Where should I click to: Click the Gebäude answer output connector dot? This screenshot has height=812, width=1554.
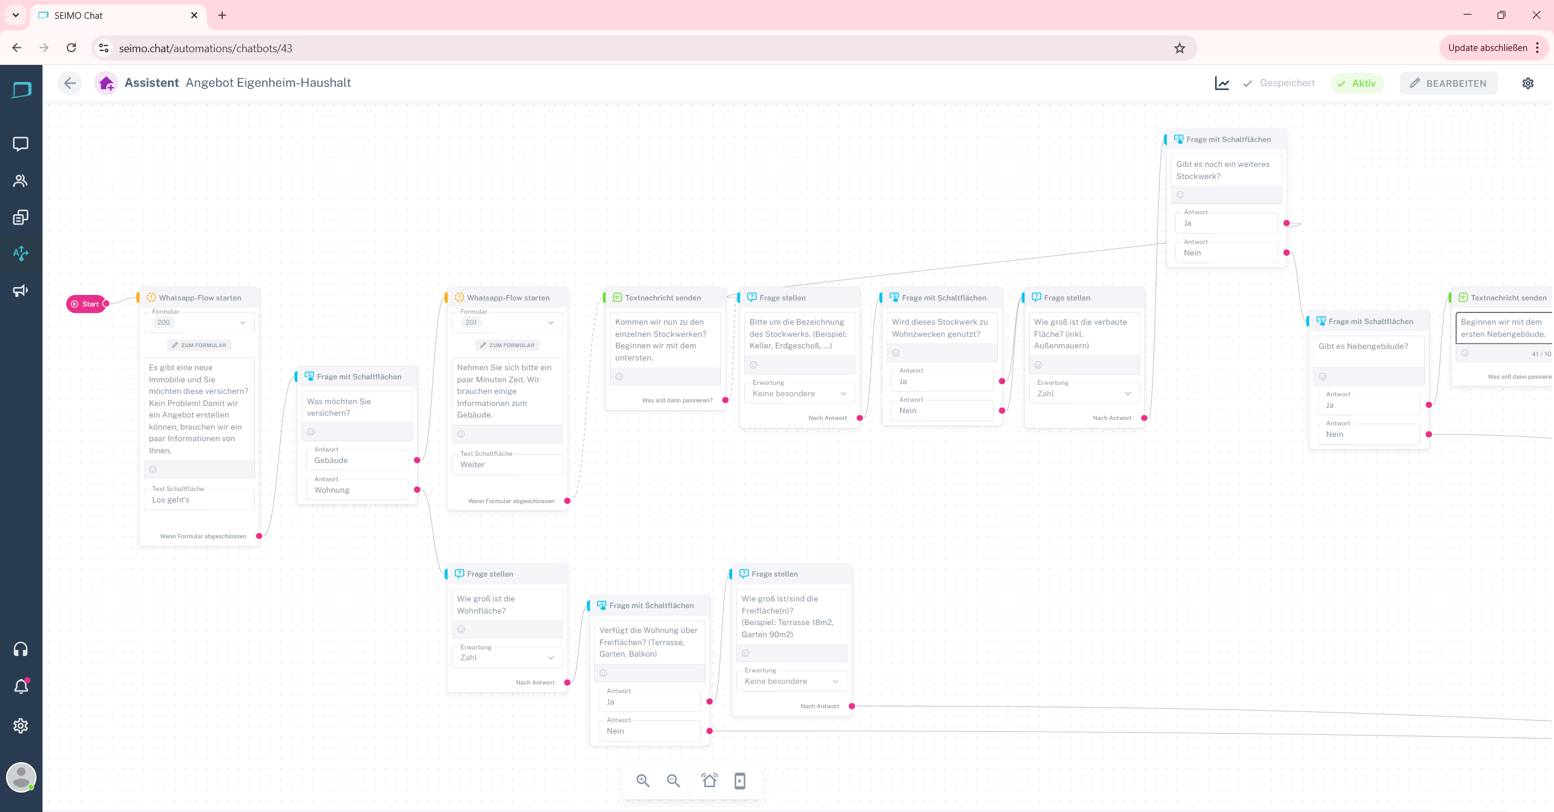point(417,460)
